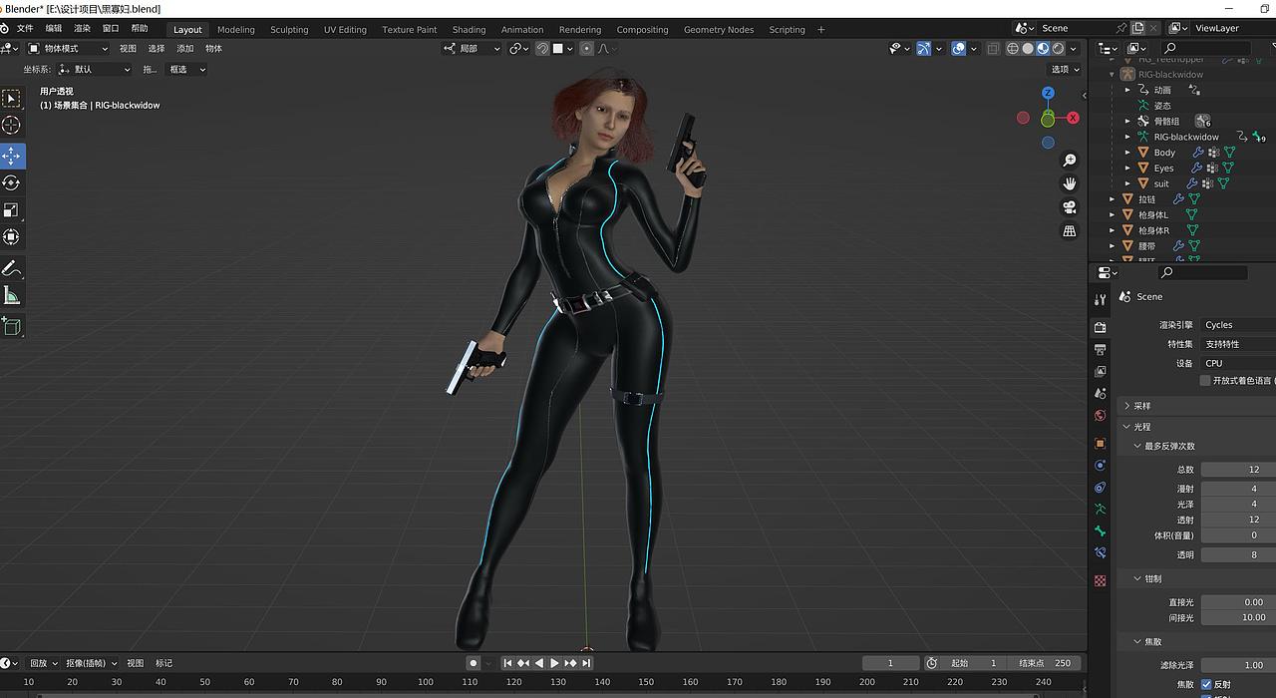The image size is (1276, 698).
Task: Open the 渲染 menu
Action: coord(83,29)
